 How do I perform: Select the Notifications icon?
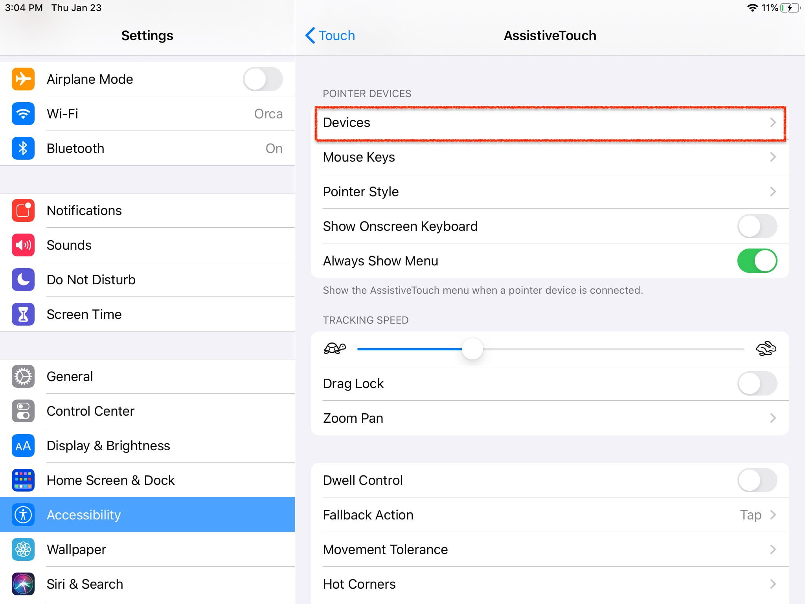point(23,210)
